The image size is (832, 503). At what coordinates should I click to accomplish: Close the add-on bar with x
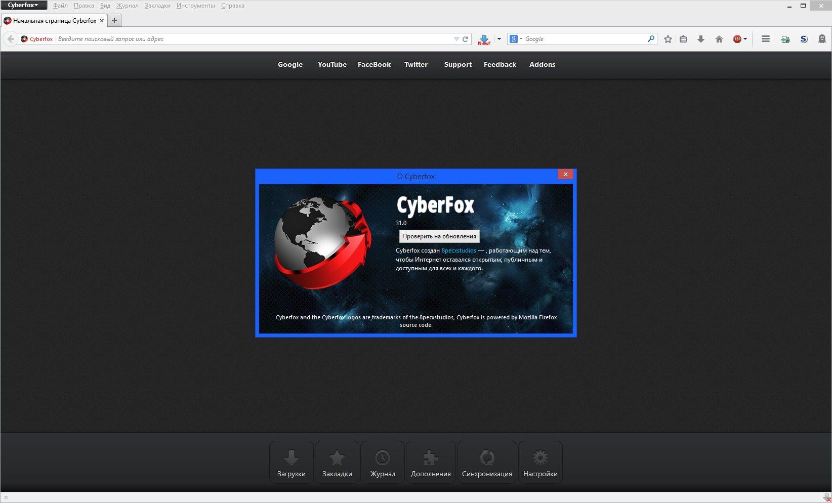coord(6,497)
